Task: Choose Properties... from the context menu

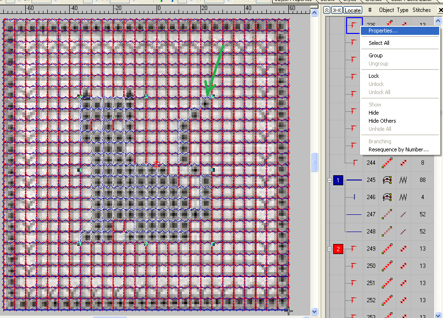Action: click(x=383, y=31)
